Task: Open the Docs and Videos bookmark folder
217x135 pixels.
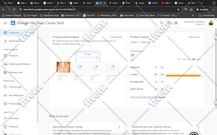Action: click(145, 16)
